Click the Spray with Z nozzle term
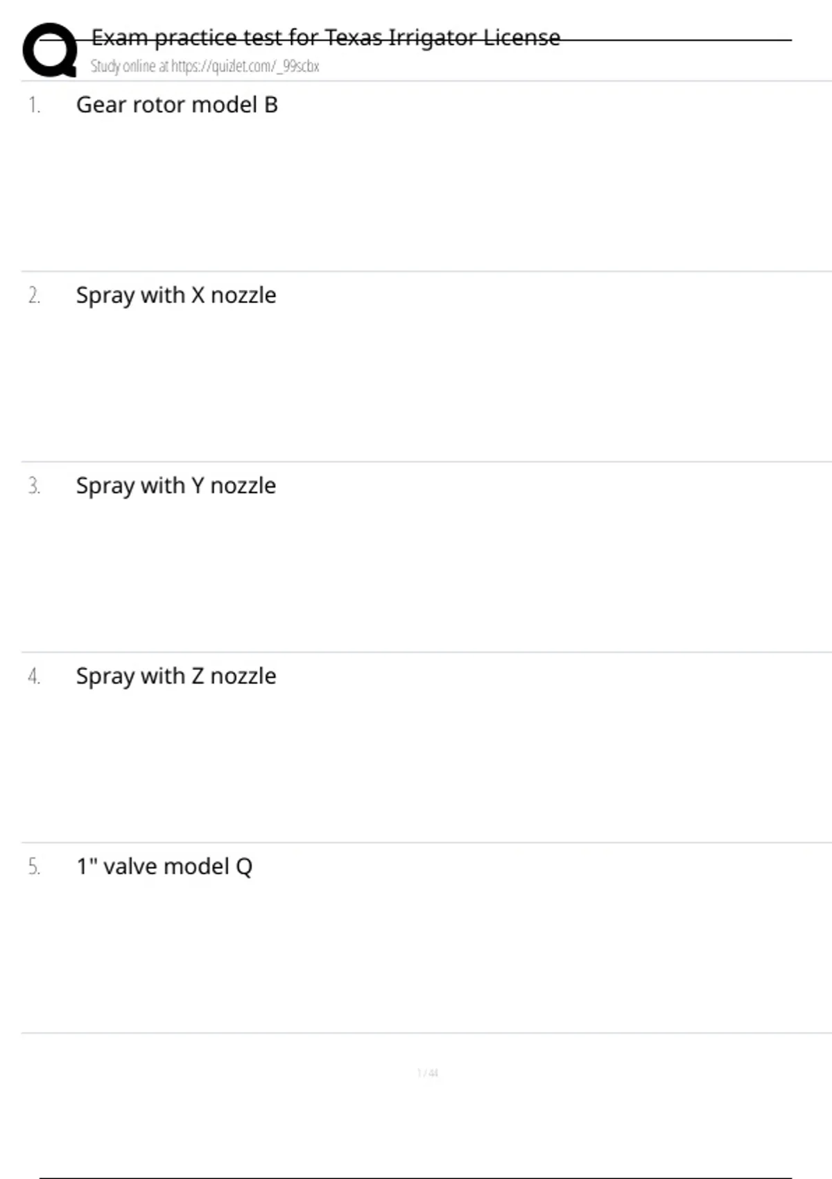The width and height of the screenshot is (832, 1179). [176, 676]
